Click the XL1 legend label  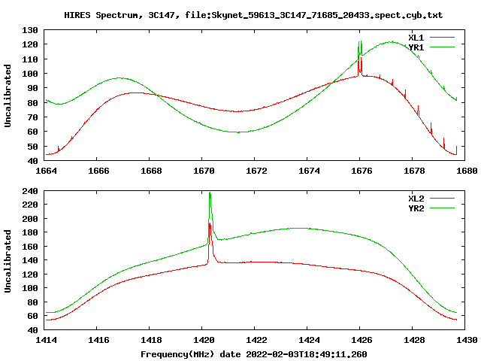point(416,38)
